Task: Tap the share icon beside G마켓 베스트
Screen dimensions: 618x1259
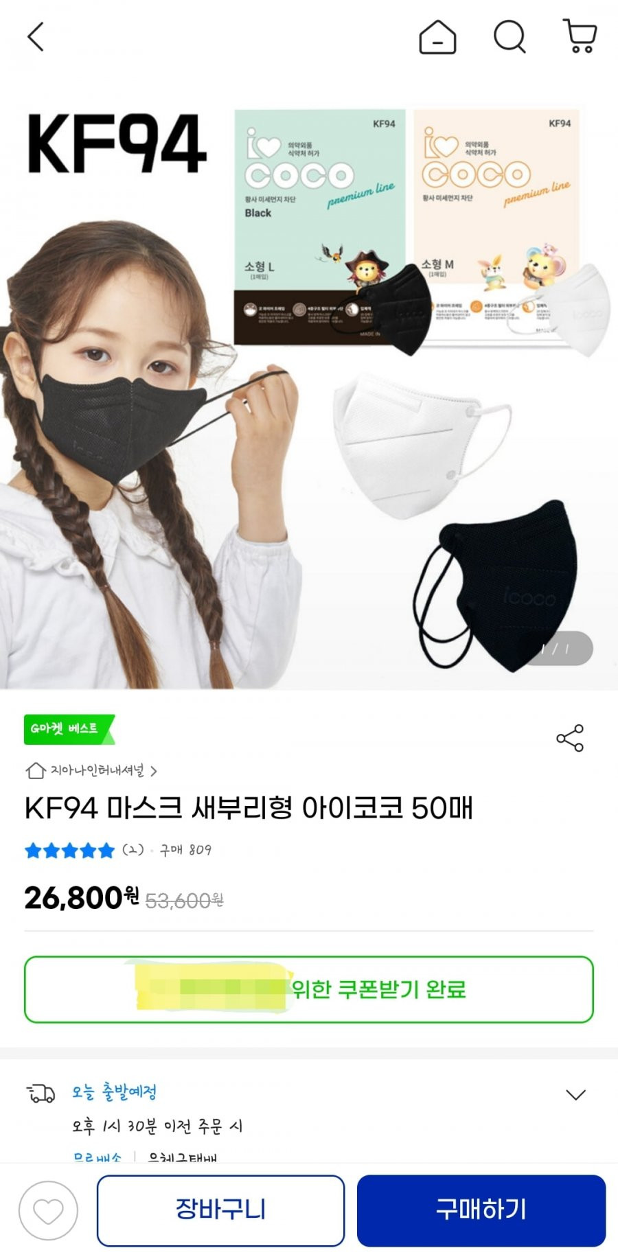Action: tap(570, 738)
